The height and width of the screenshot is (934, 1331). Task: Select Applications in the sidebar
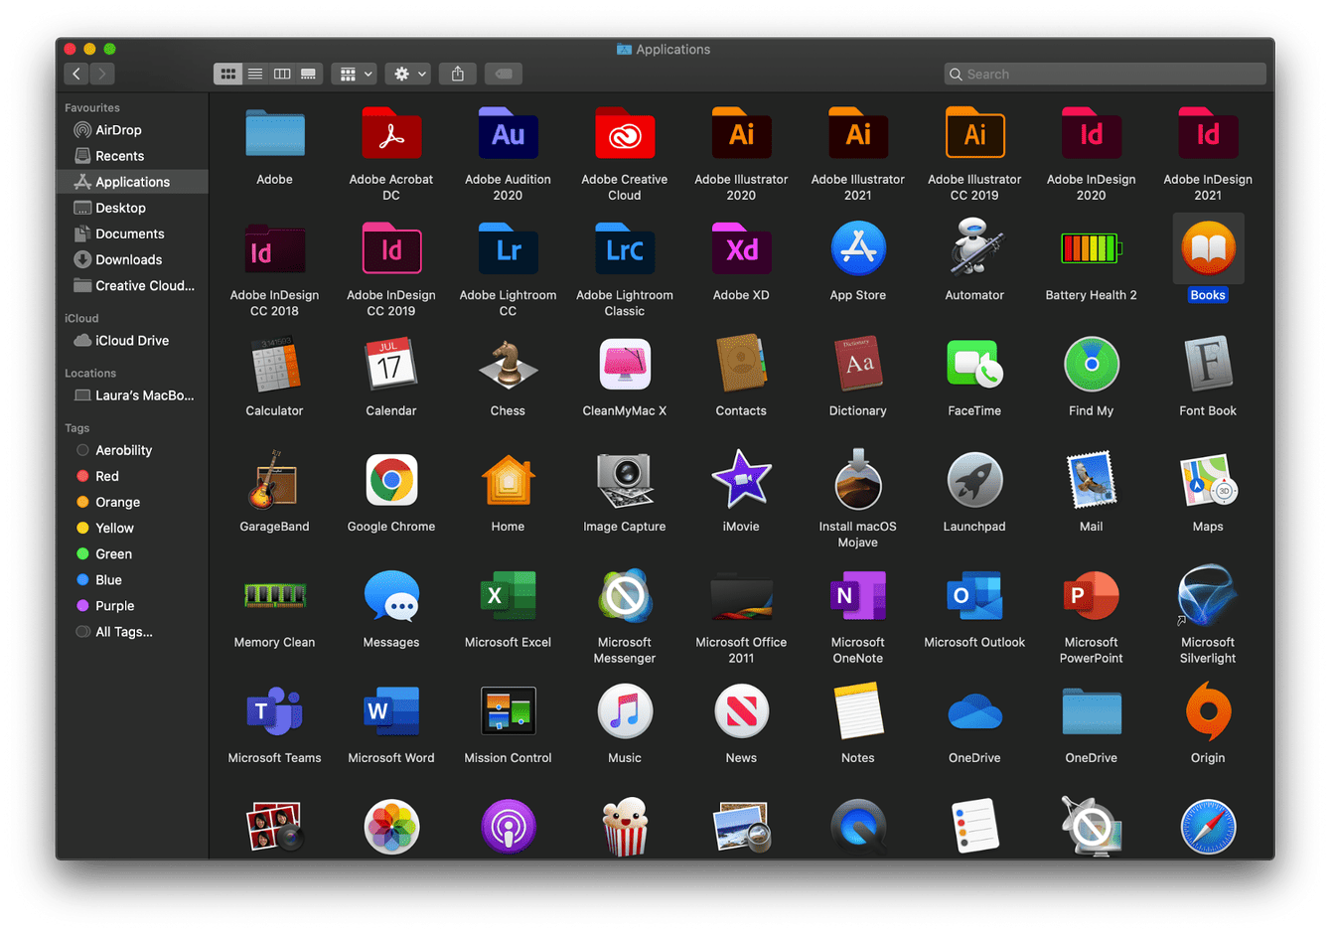[133, 182]
